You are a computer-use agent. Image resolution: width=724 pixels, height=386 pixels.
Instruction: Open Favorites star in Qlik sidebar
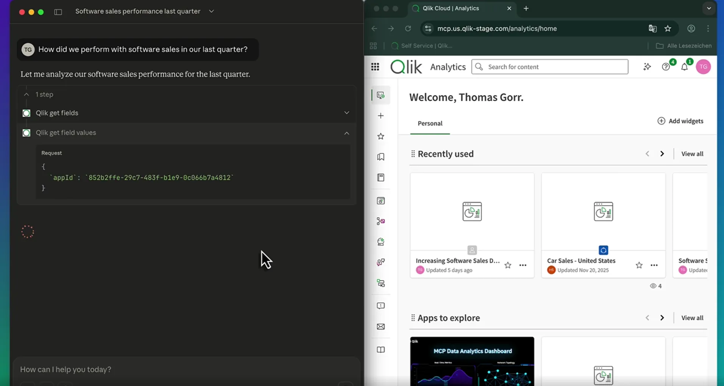[x=381, y=136]
